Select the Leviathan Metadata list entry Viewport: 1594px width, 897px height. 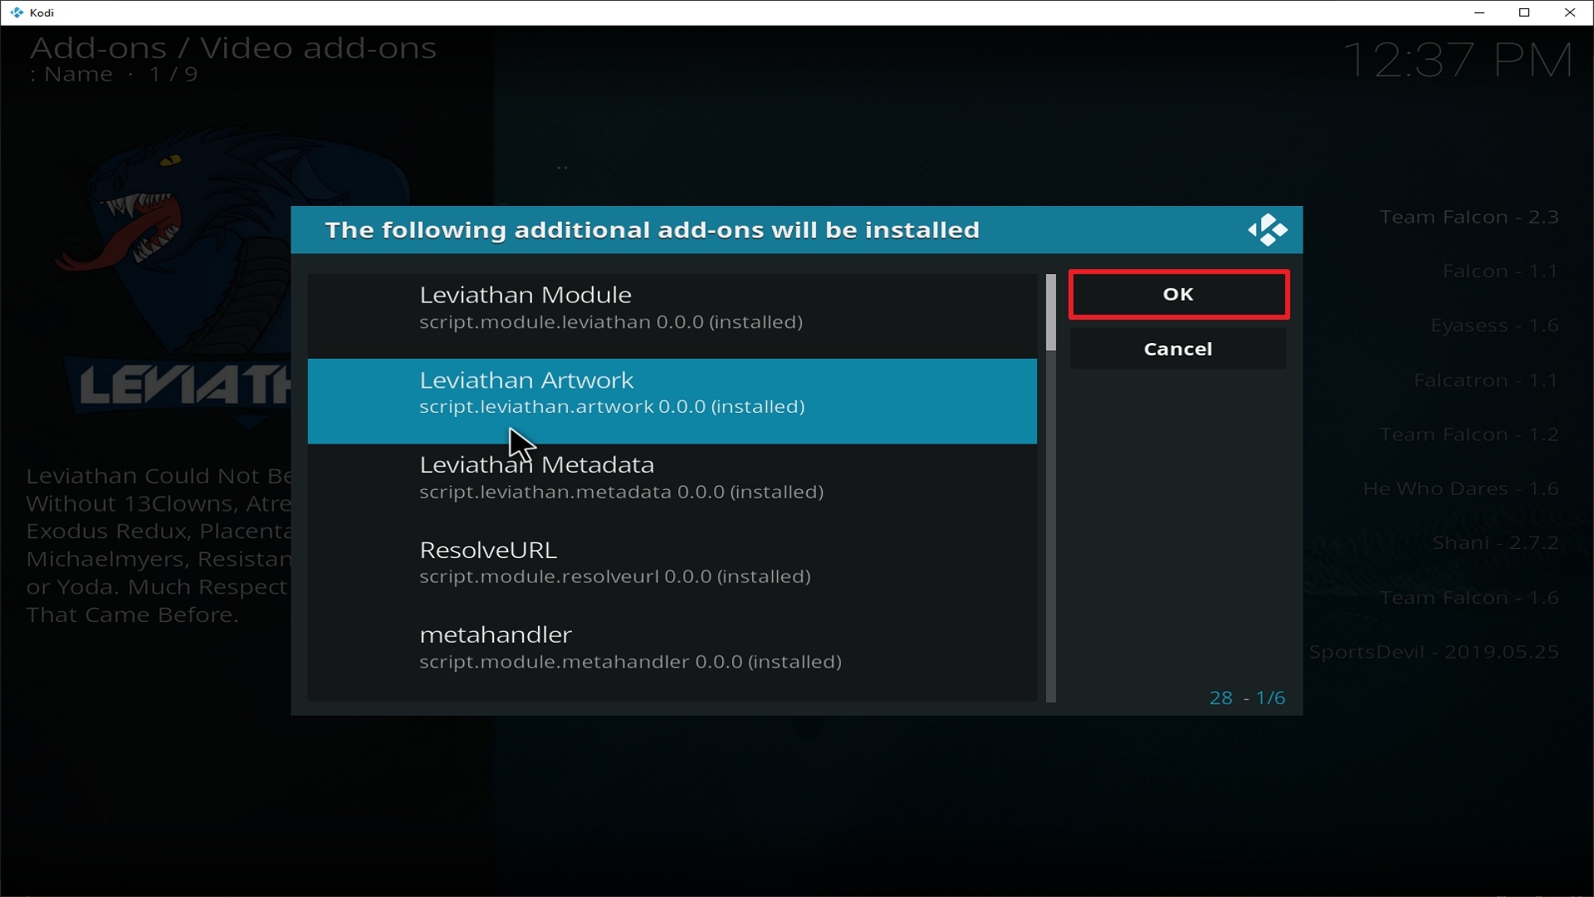tap(672, 486)
